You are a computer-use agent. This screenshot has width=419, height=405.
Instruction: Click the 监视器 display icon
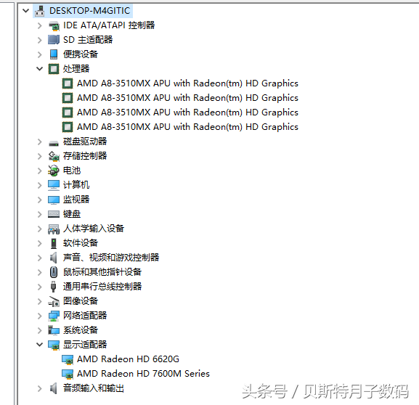click(x=54, y=200)
